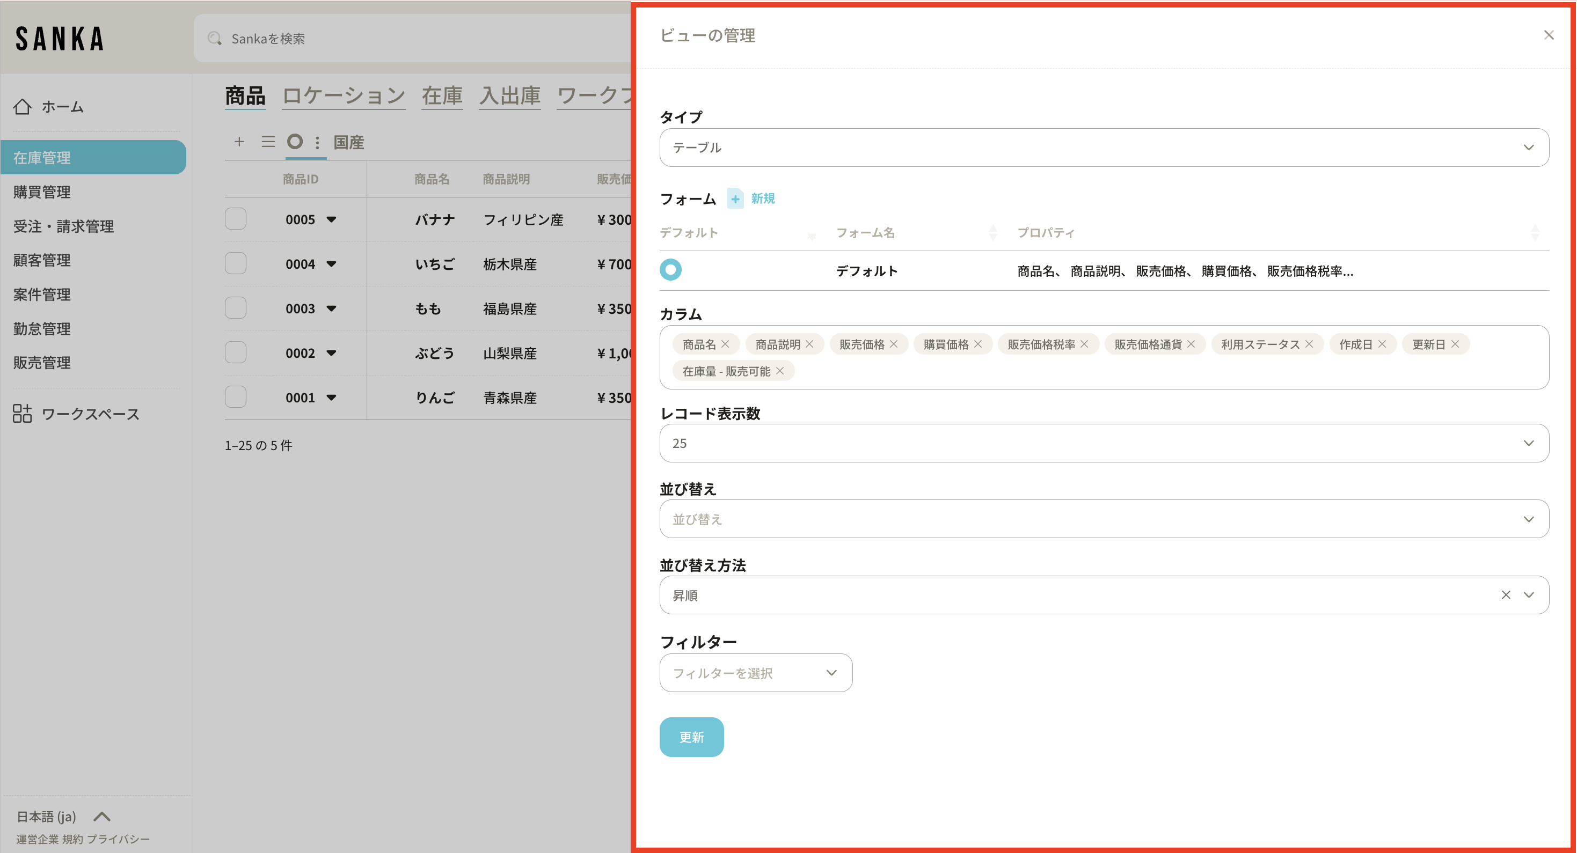Click the ワークスペース grid icon in sidebar
The height and width of the screenshot is (853, 1577).
tap(23, 414)
